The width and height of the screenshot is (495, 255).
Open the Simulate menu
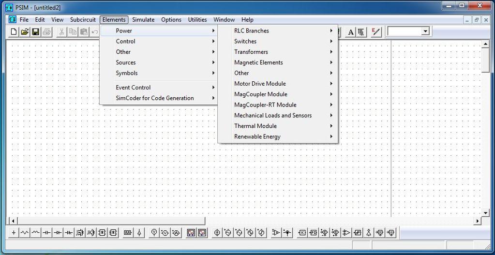tap(143, 19)
